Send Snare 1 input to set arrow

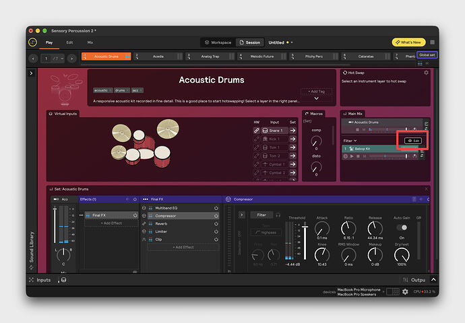292,131
